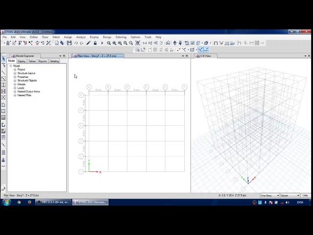
Task: Open the Design menu
Action: coord(107,37)
